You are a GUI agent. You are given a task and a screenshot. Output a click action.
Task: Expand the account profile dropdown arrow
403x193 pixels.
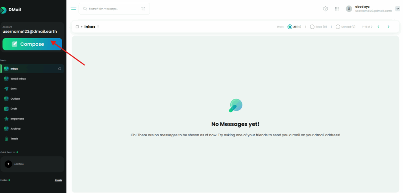tap(397, 9)
